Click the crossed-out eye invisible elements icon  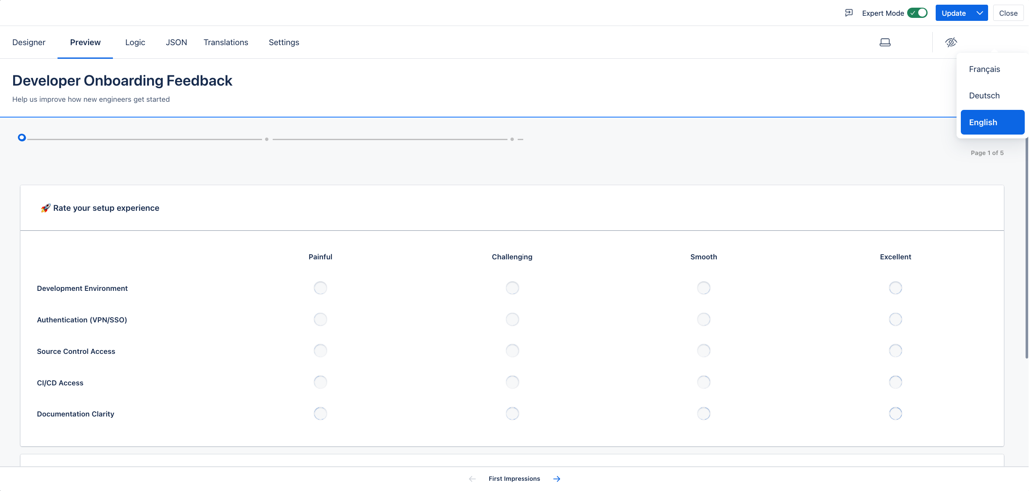tap(951, 42)
